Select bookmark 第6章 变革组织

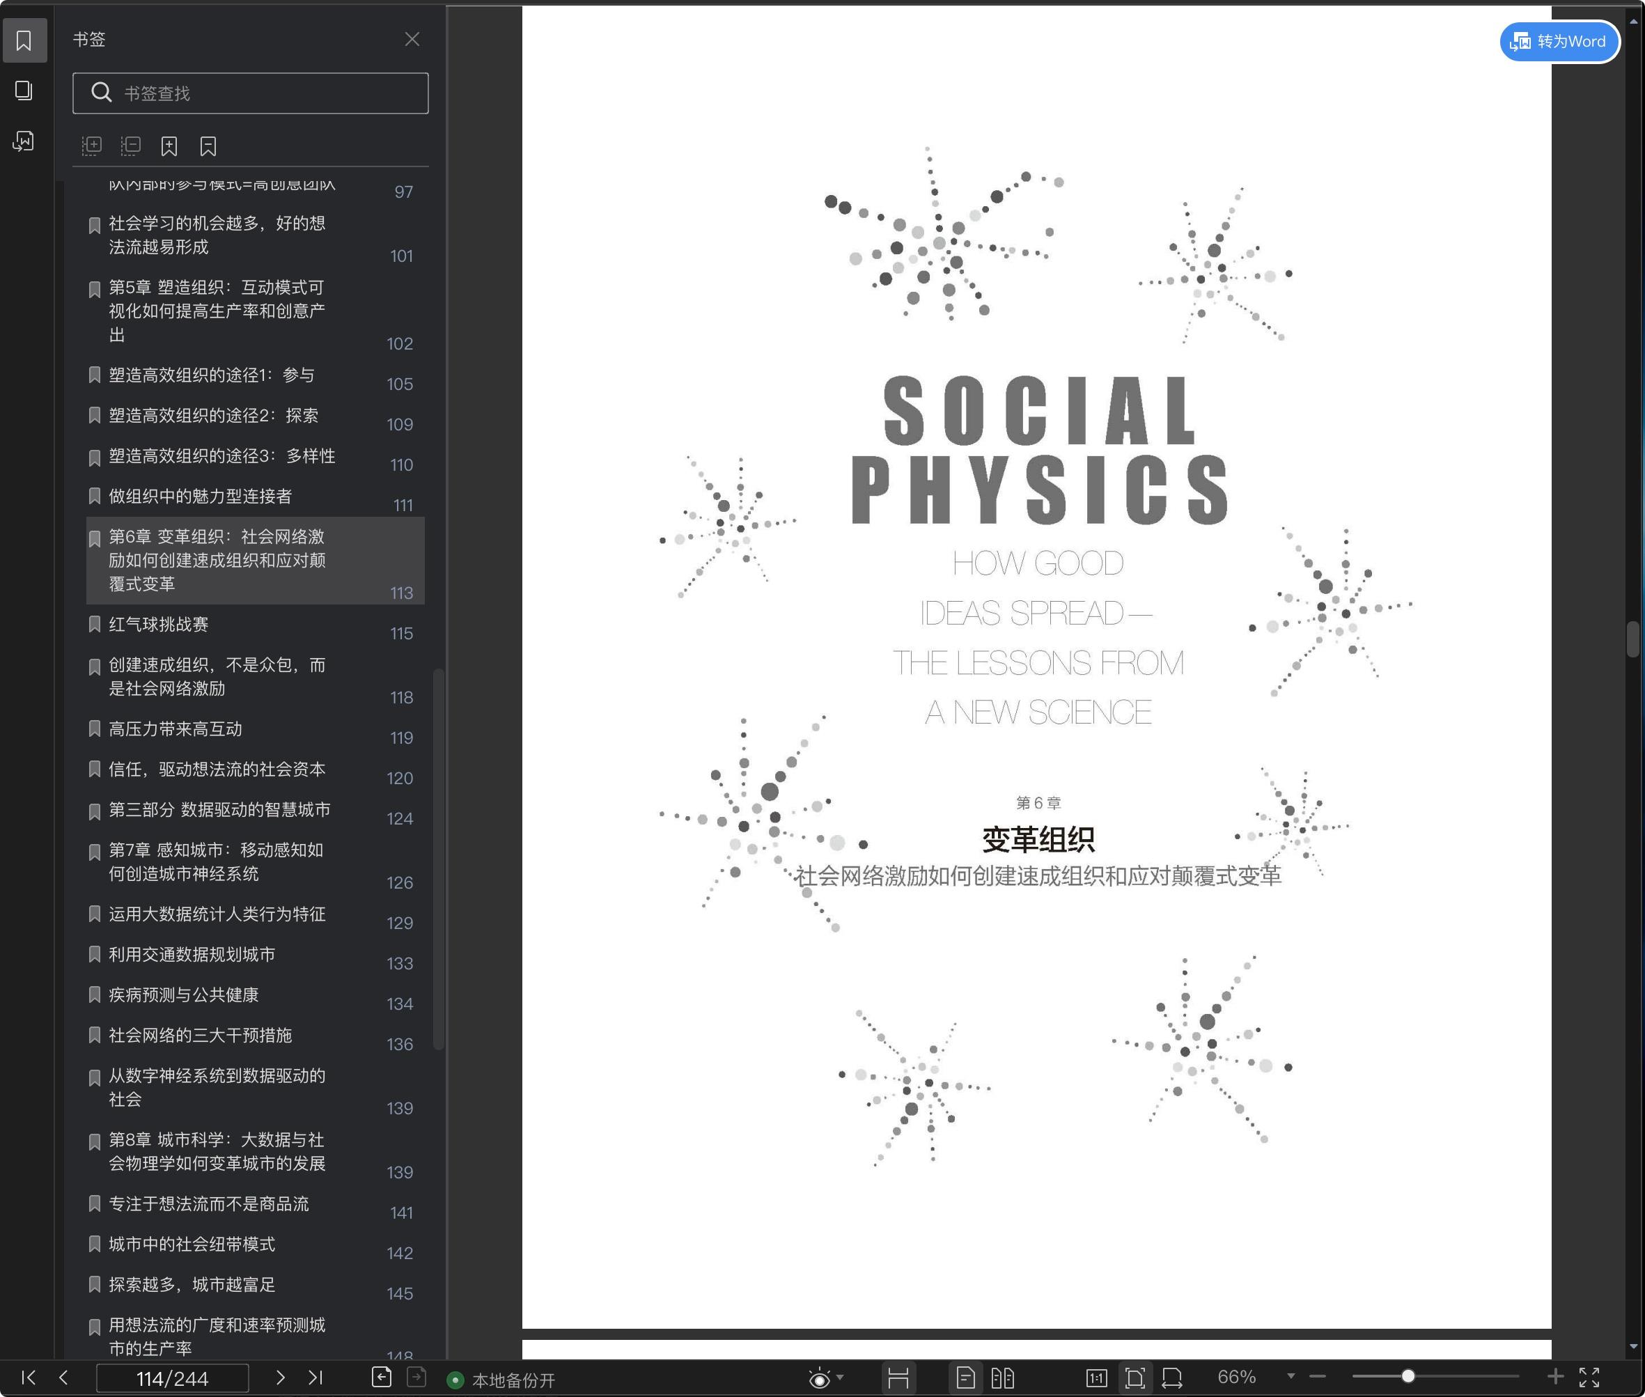tap(255, 561)
